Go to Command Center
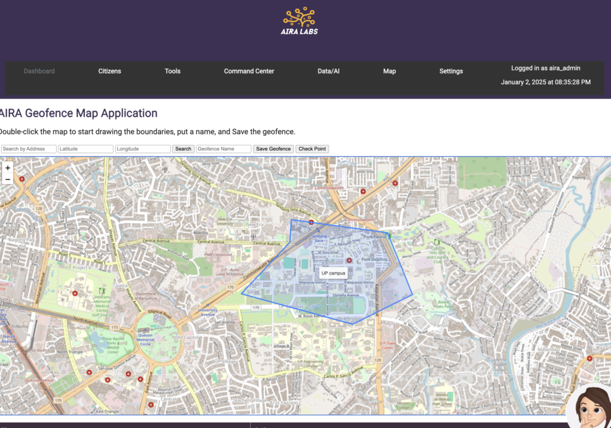 [249, 71]
